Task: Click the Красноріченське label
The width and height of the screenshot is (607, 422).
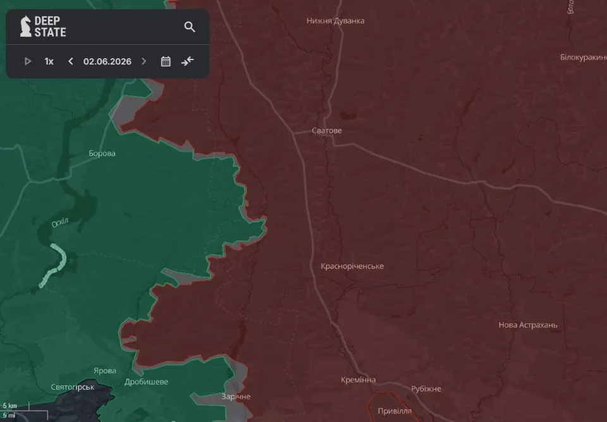Action: pyautogui.click(x=352, y=266)
